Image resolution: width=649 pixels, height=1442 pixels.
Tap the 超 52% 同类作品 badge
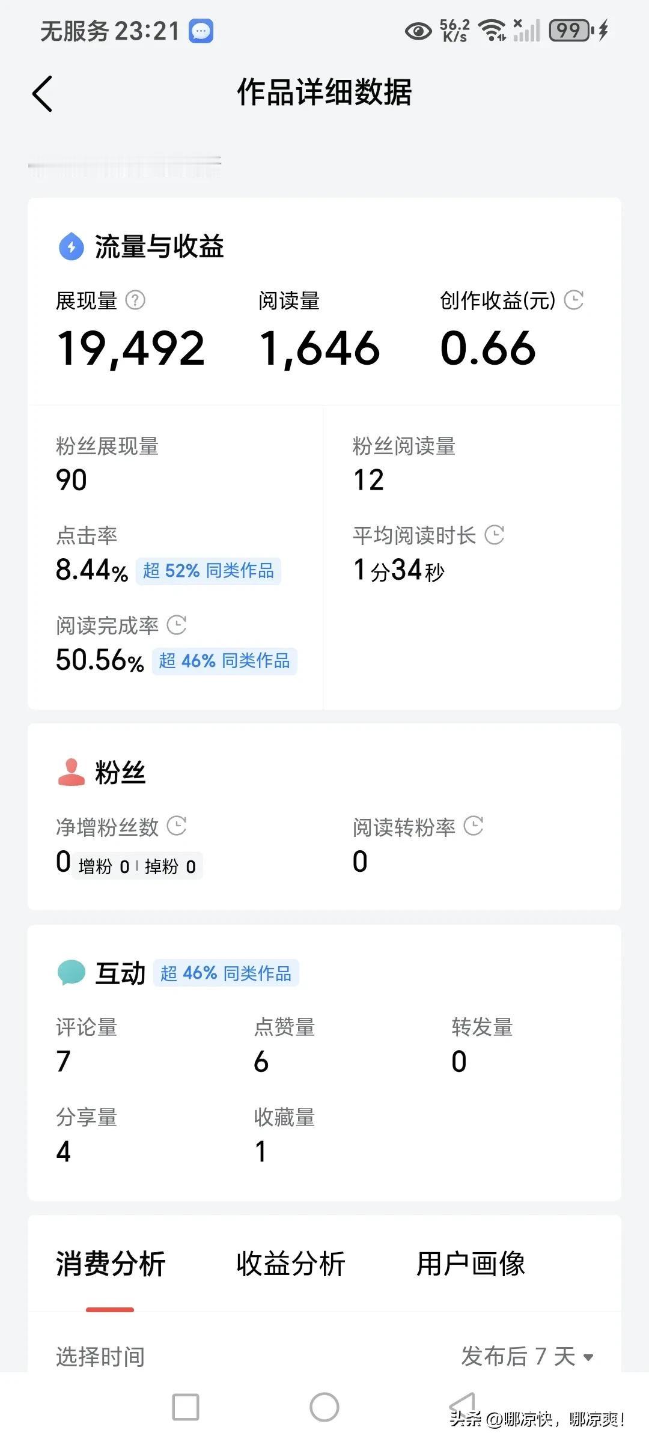pyautogui.click(x=209, y=571)
